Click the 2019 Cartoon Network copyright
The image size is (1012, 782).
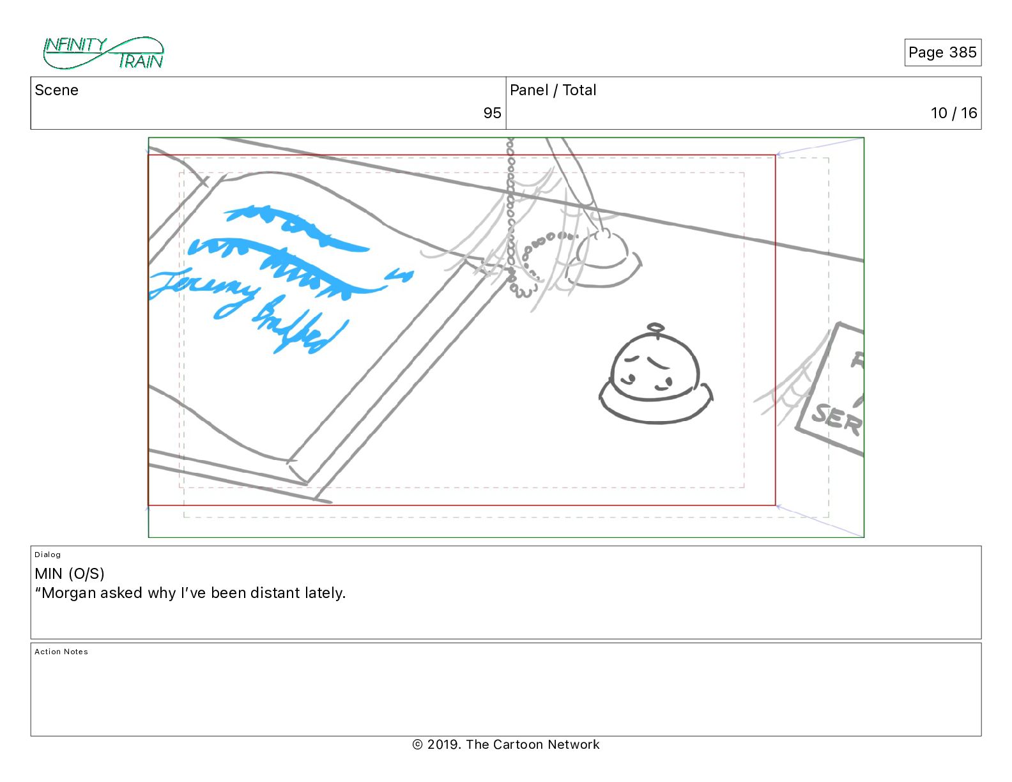[506, 744]
